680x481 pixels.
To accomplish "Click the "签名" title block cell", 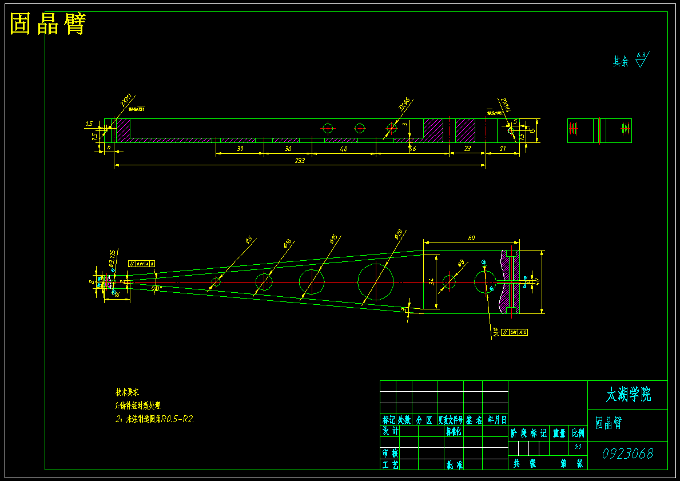I will pos(474,420).
